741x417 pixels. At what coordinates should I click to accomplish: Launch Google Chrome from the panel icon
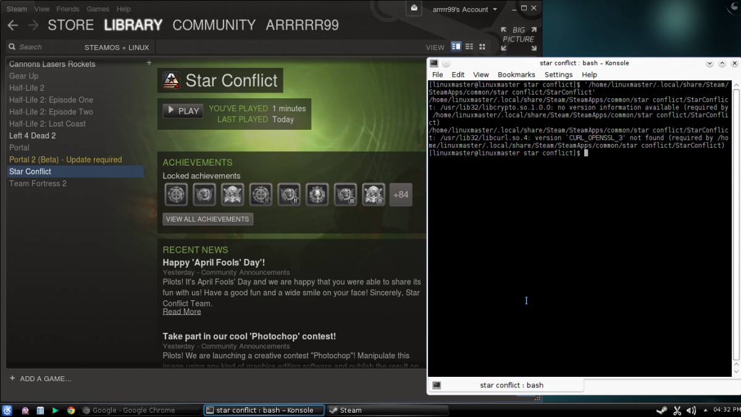[x=71, y=410]
